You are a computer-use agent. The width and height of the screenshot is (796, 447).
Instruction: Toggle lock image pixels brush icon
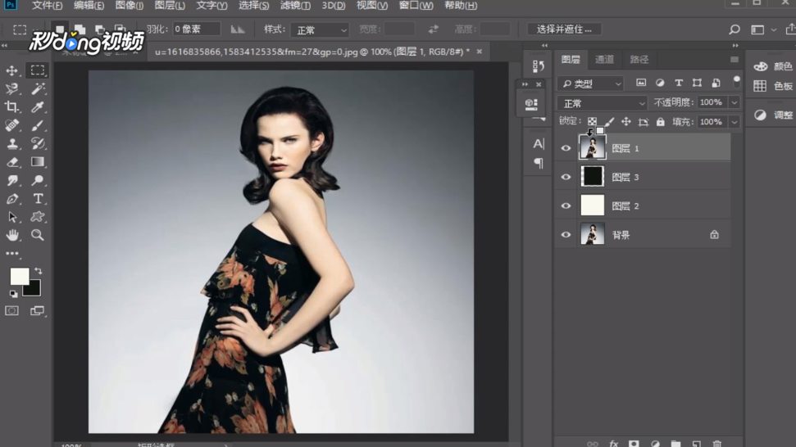tap(609, 122)
